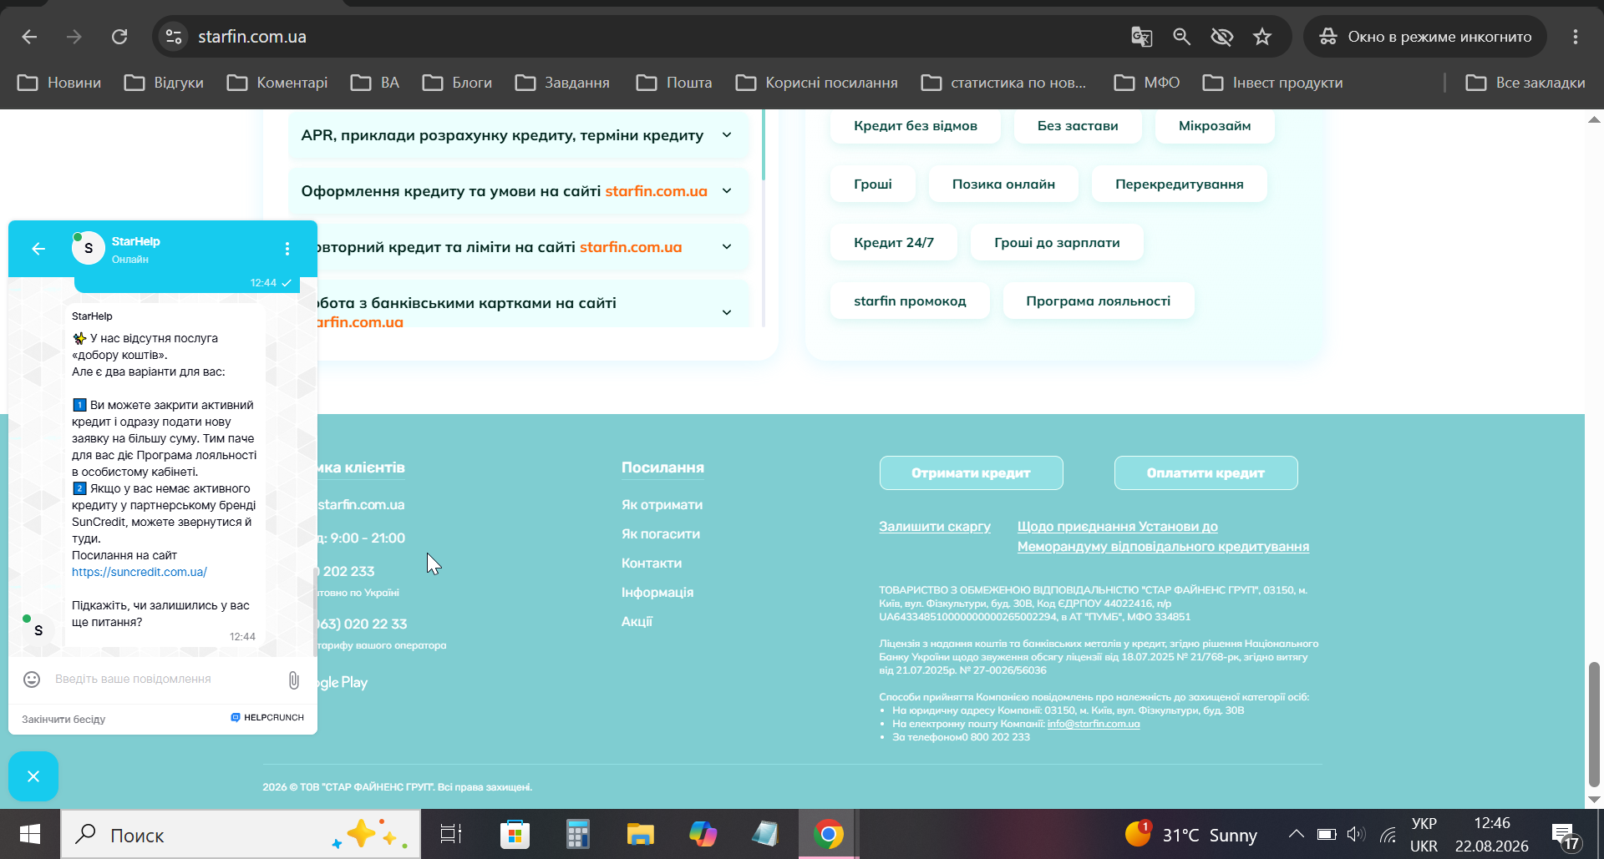Open the Відгуки bookmarks folder
This screenshot has height=859, width=1604.
point(164,83)
